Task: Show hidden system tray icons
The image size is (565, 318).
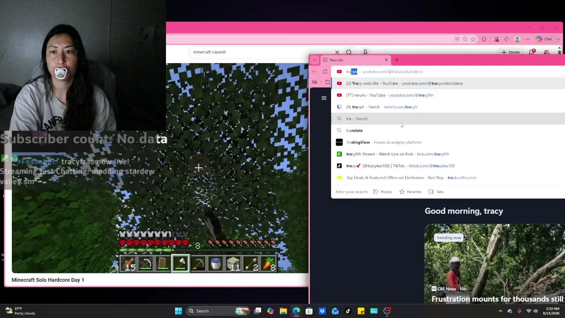Action: click(500, 311)
